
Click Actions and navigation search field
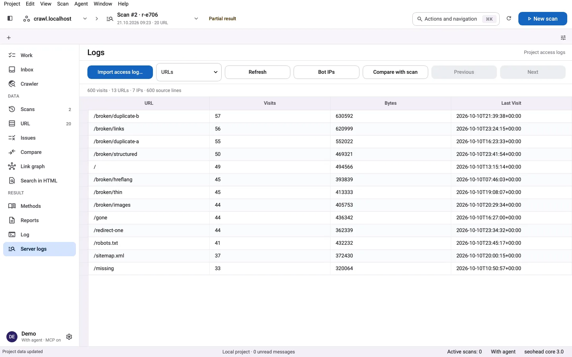456,19
